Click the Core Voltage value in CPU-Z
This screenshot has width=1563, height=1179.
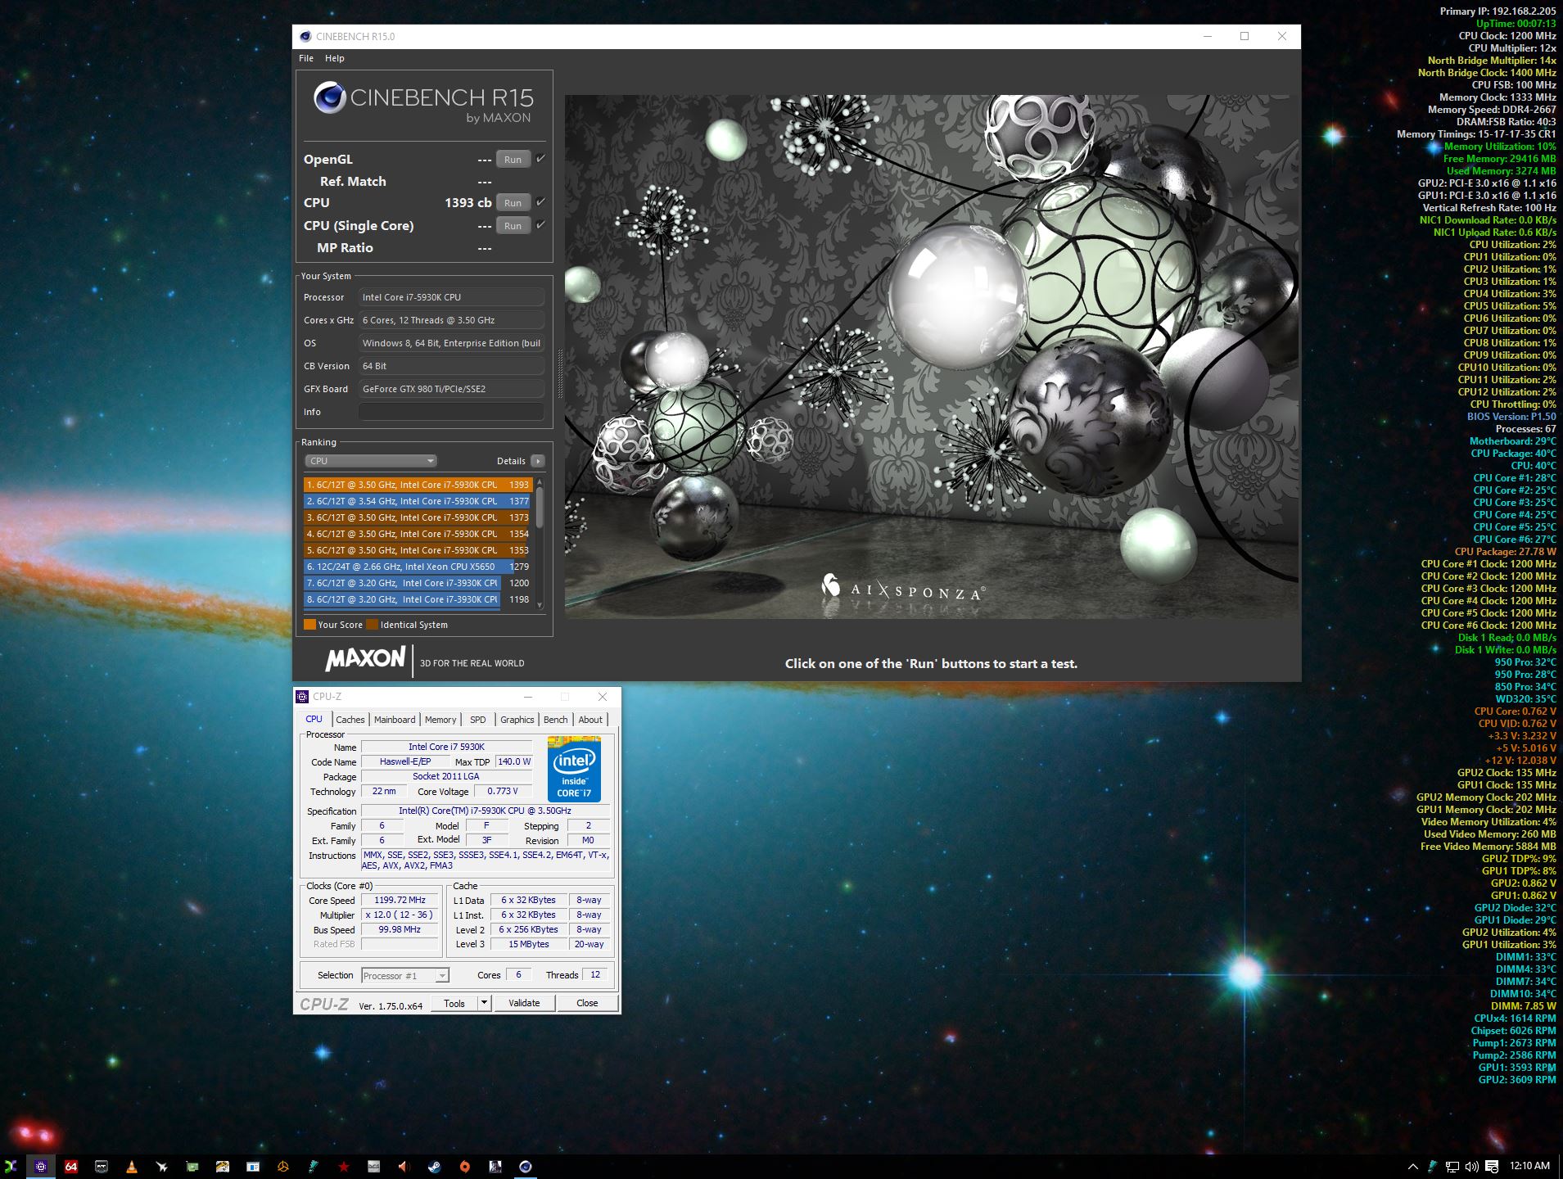503,791
